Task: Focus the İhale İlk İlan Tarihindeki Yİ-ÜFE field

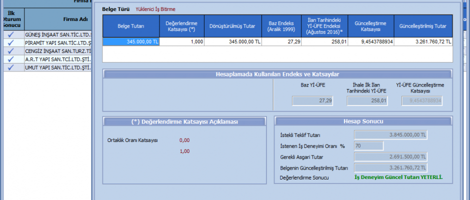Action: [x=367, y=101]
